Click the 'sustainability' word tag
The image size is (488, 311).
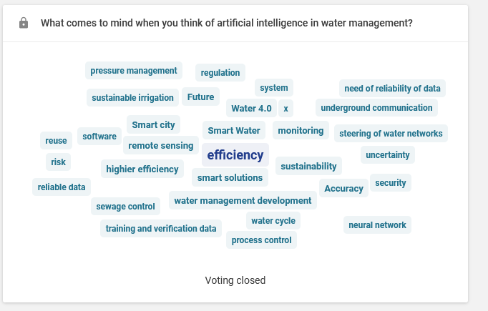click(308, 167)
